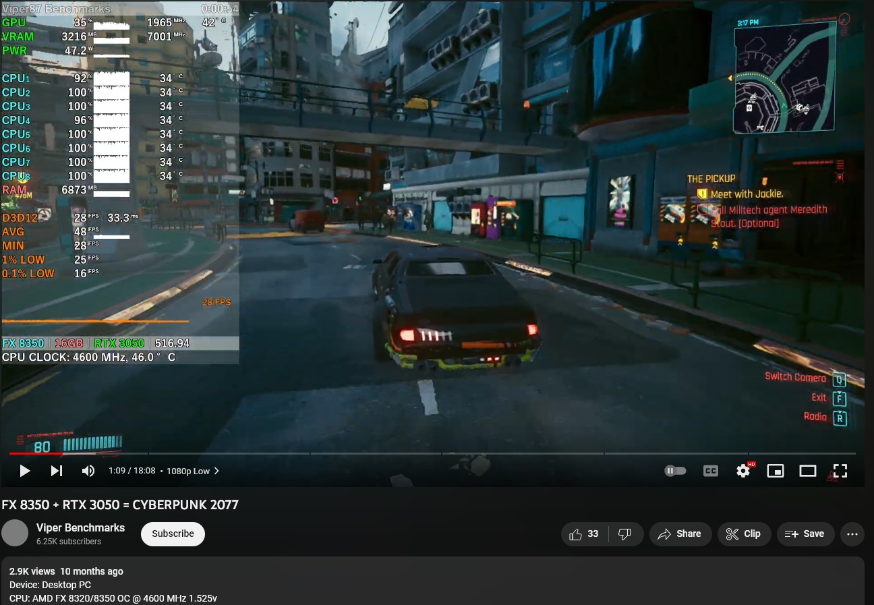Viewport: 874px width, 605px height.
Task: Expand the '1080p Low' chapter chevron
Action: tap(216, 471)
